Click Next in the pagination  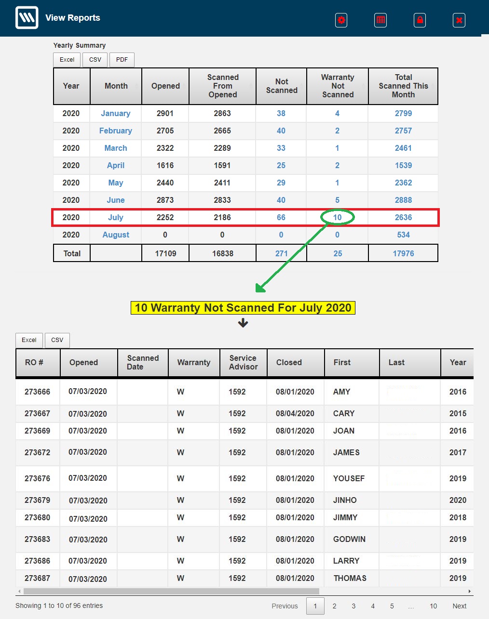[459, 606]
